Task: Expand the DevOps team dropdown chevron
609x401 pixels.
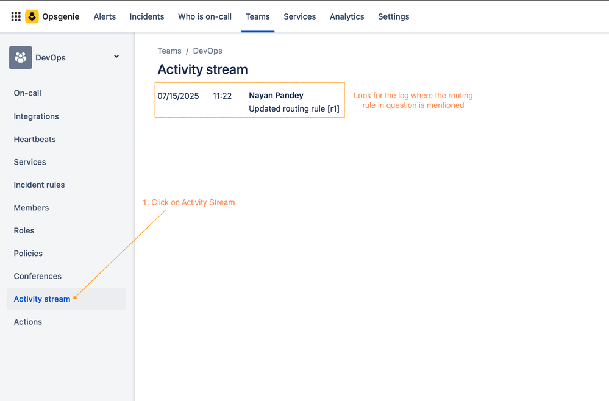Action: [116, 57]
